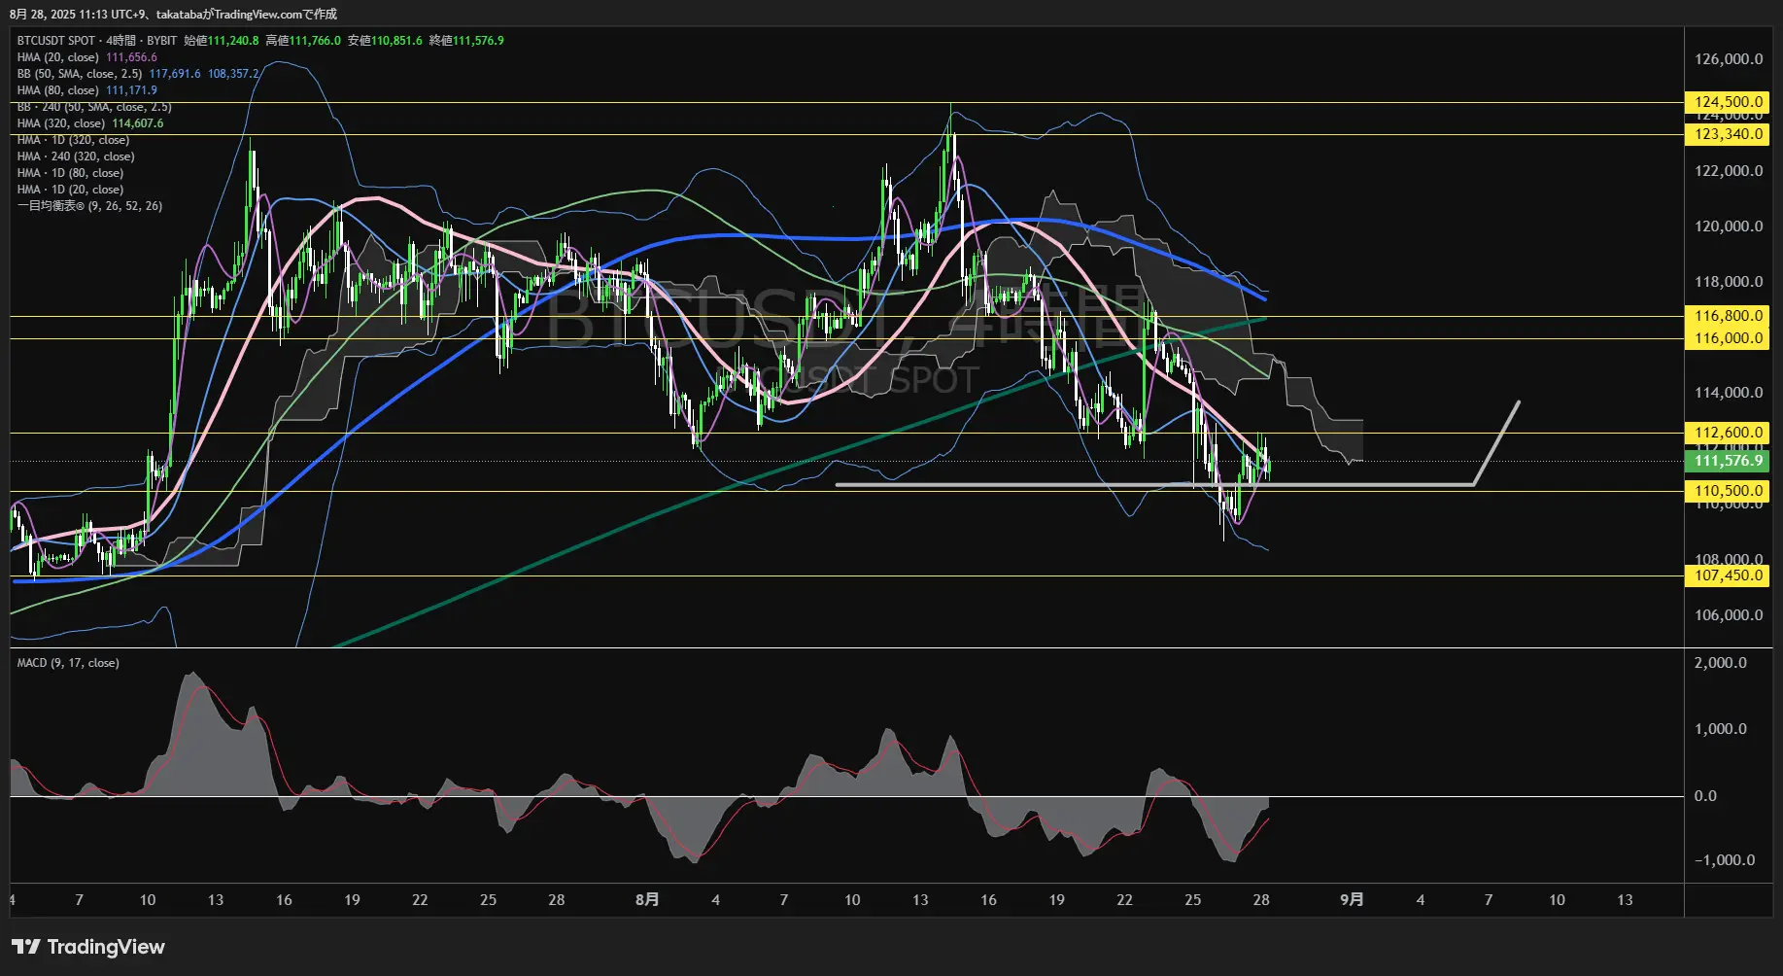The width and height of the screenshot is (1783, 976).
Task: Click the 122,000.0 price axis label
Action: click(1729, 171)
